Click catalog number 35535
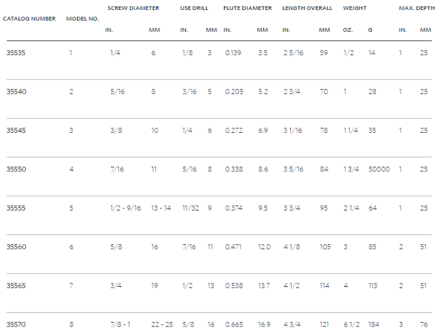 (16, 53)
